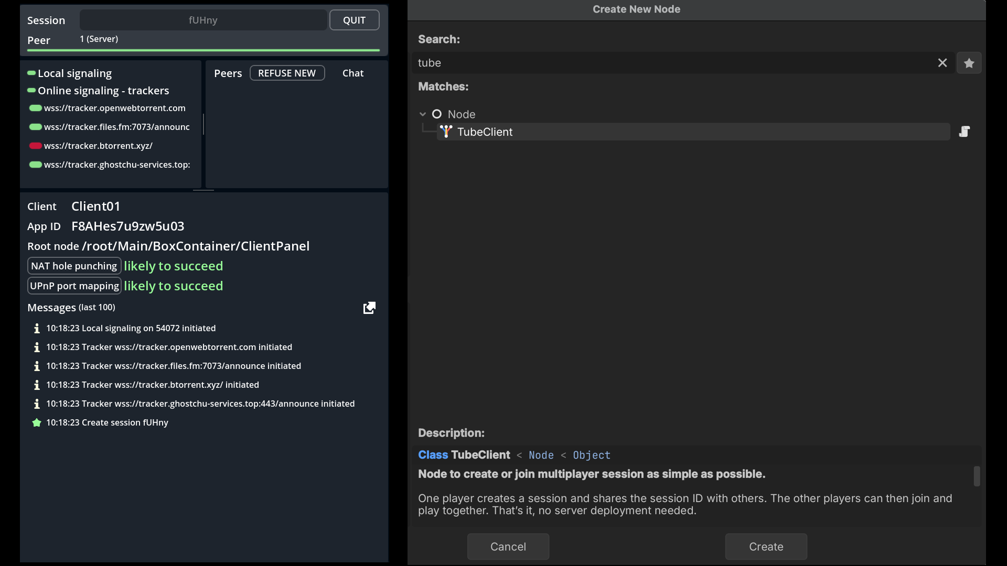This screenshot has width=1007, height=566.
Task: Open messages in external window icon
Action: tap(369, 308)
